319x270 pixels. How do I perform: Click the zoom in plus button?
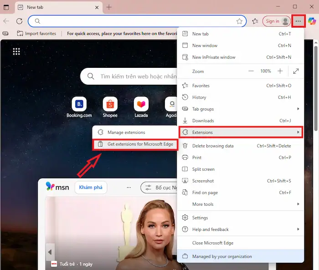[280, 71]
